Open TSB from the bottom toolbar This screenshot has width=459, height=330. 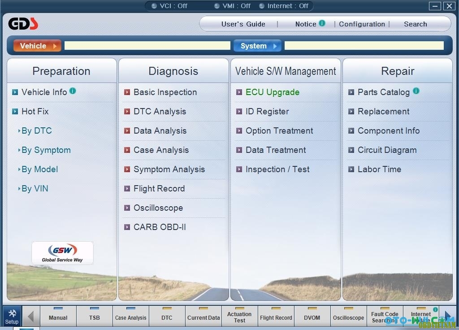pos(95,315)
